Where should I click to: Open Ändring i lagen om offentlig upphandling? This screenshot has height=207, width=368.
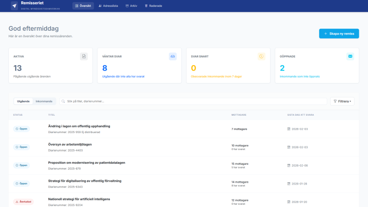[x=79, y=126]
